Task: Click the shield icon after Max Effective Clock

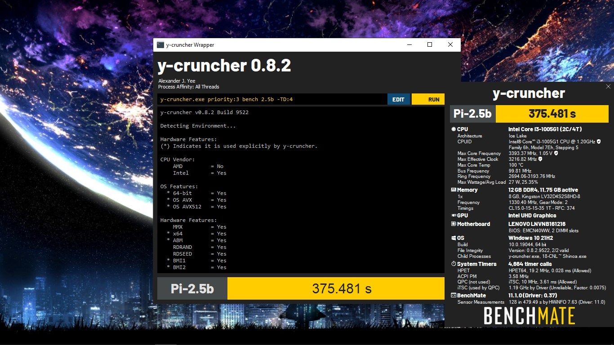Action: (x=540, y=159)
